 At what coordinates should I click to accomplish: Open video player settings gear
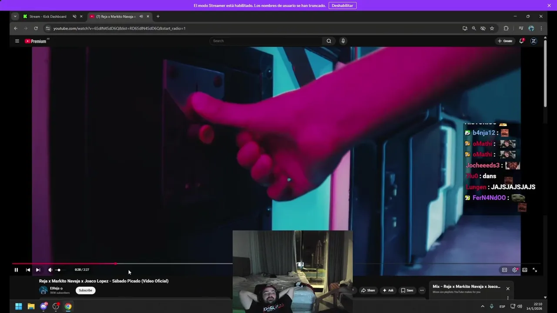click(x=515, y=270)
